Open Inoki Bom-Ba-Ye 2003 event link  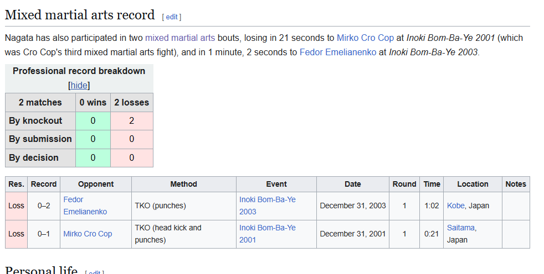tap(268, 205)
